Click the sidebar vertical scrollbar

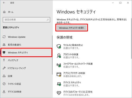[x=52, y=55]
